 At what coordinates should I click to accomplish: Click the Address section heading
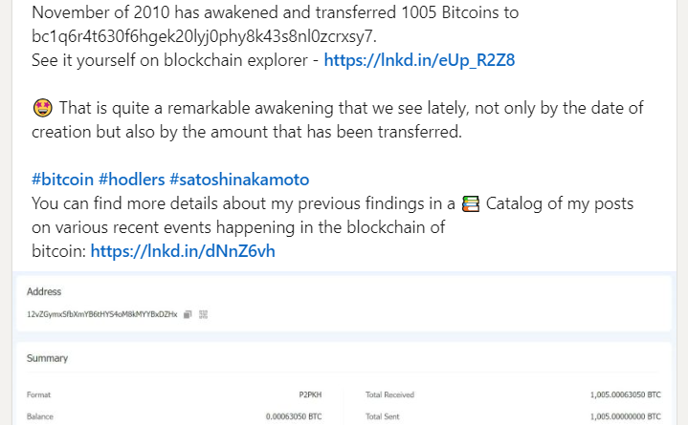coord(44,291)
